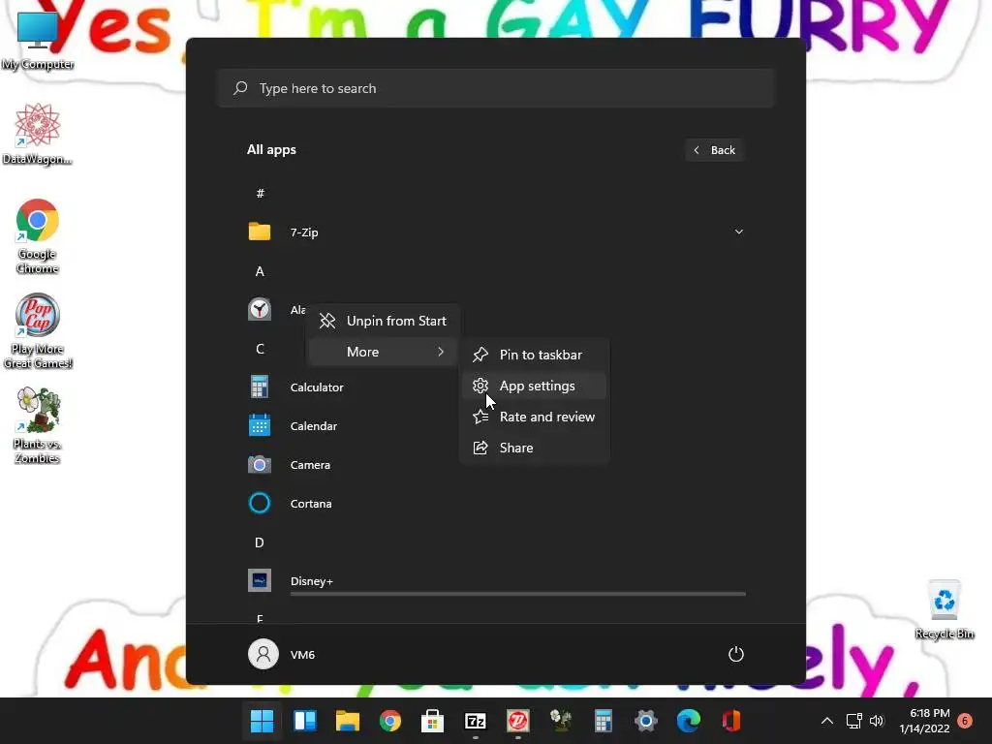Show hidden tray icons chevron

pyautogui.click(x=827, y=721)
